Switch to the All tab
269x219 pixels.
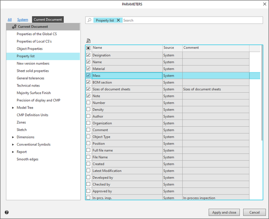[10, 20]
